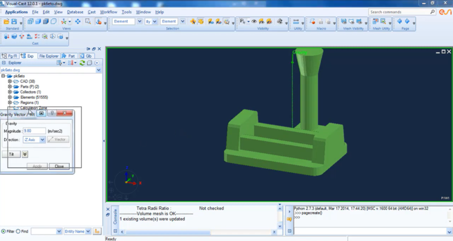Viewport: 453px width, 241px height.
Task: Click the Search commands field
Action: coord(402,12)
